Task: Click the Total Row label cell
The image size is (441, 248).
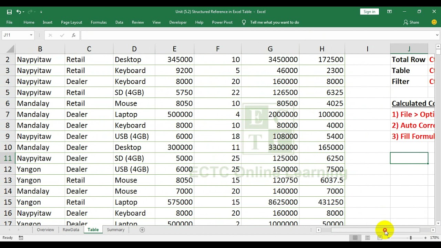Action: [x=409, y=60]
